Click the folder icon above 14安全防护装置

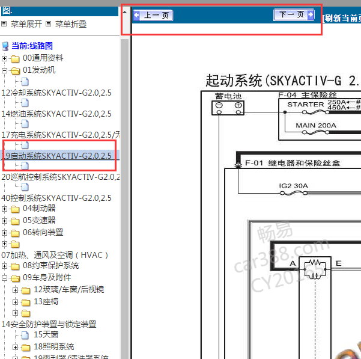pos(26,313)
